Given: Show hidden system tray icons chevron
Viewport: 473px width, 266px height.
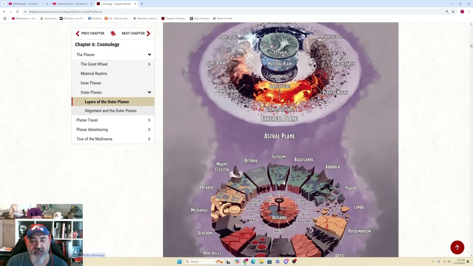Looking at the screenshot, I should (433, 262).
